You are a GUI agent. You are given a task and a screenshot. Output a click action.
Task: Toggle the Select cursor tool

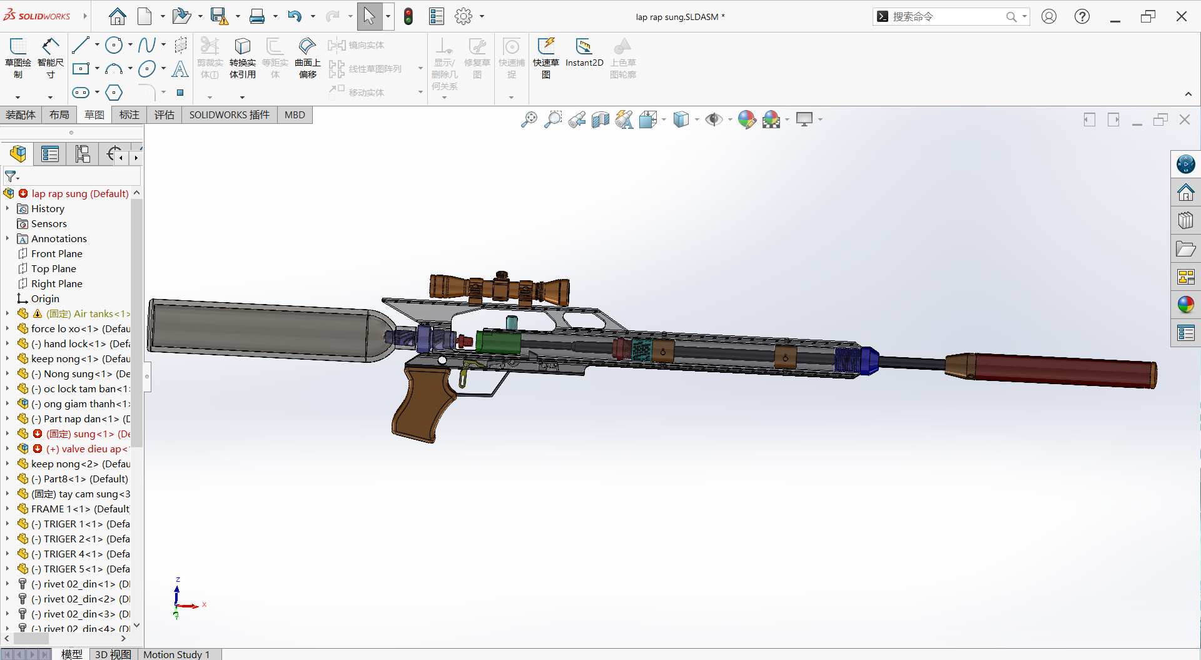(x=370, y=16)
